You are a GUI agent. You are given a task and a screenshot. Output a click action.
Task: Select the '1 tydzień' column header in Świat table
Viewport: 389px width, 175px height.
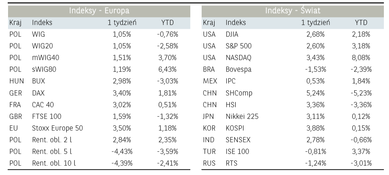pyautogui.click(x=316, y=23)
